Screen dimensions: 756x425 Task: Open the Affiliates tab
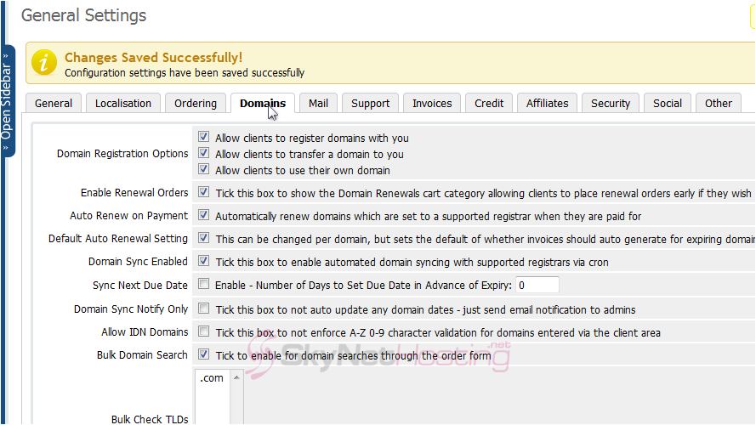(548, 103)
